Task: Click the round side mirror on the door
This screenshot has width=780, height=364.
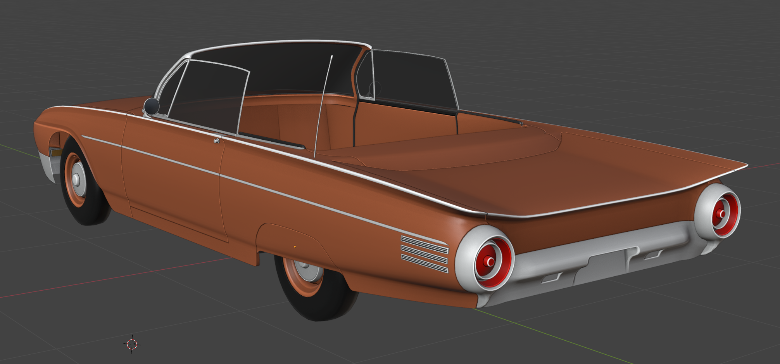Action: 152,106
